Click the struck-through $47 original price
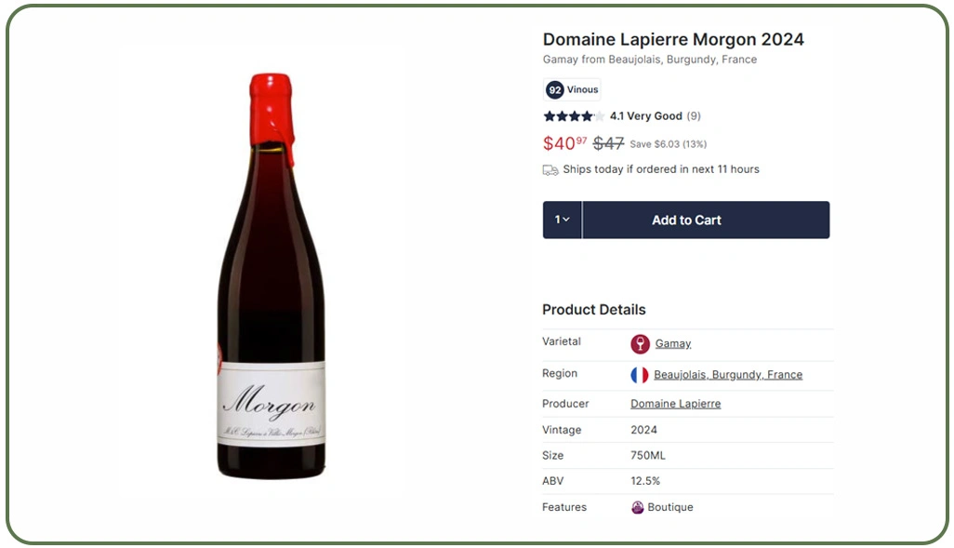 click(x=608, y=143)
